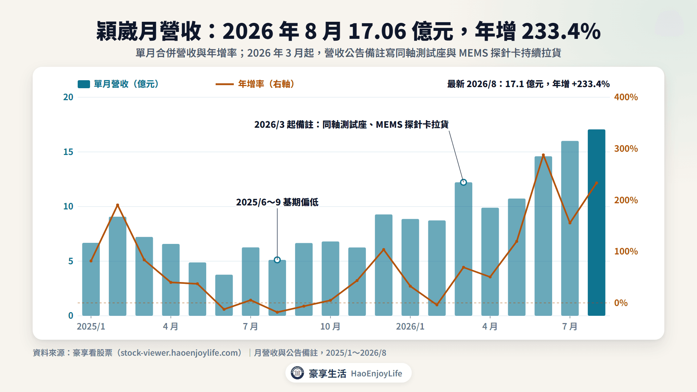Image resolution: width=697 pixels, height=392 pixels.
Task: Click the 300% right-axis label
Action: click(626, 149)
